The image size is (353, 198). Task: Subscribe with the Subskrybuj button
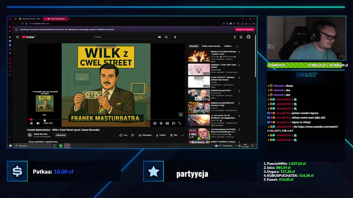61,135
